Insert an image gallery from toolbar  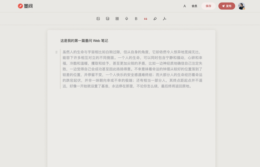click(108, 19)
